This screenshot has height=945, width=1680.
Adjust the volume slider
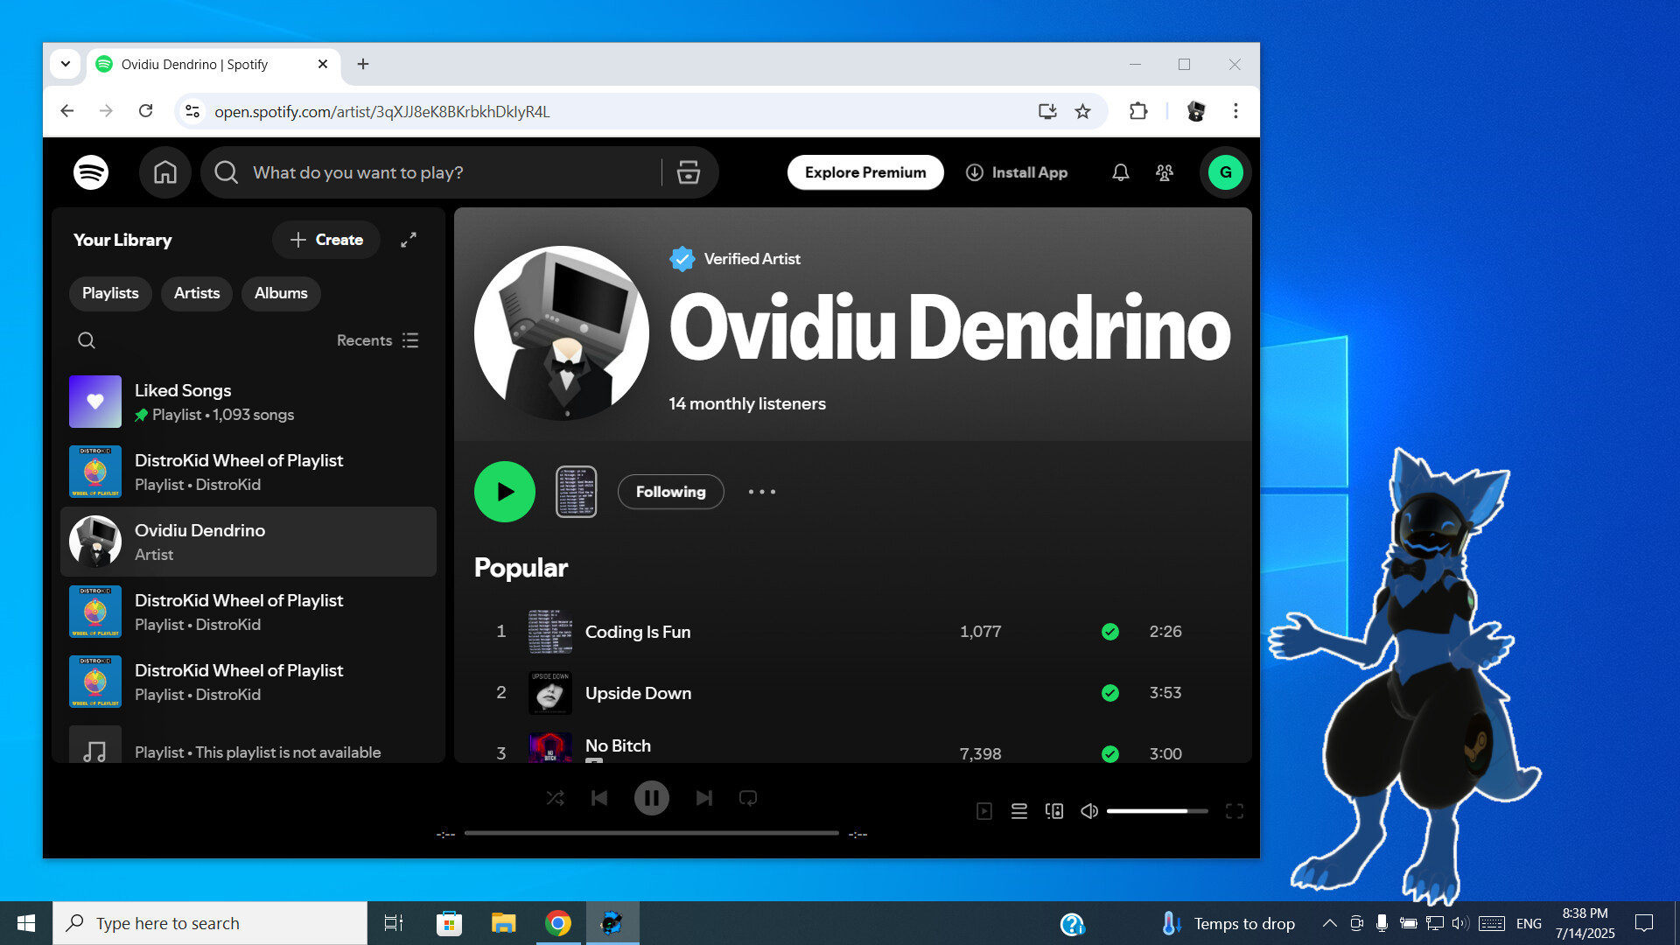(1157, 811)
